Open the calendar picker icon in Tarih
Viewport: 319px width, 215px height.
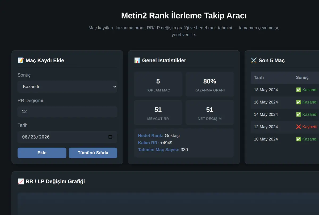[x=110, y=137]
